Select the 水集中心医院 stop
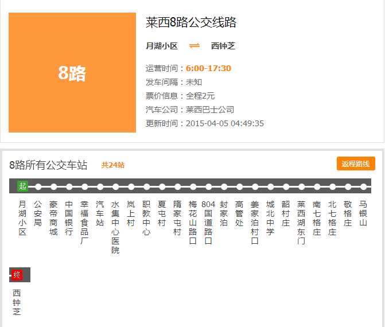Image resolution: width=385 pixels, height=327 pixels. (x=115, y=227)
